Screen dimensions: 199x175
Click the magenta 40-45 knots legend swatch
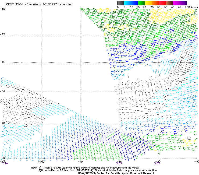176,3
